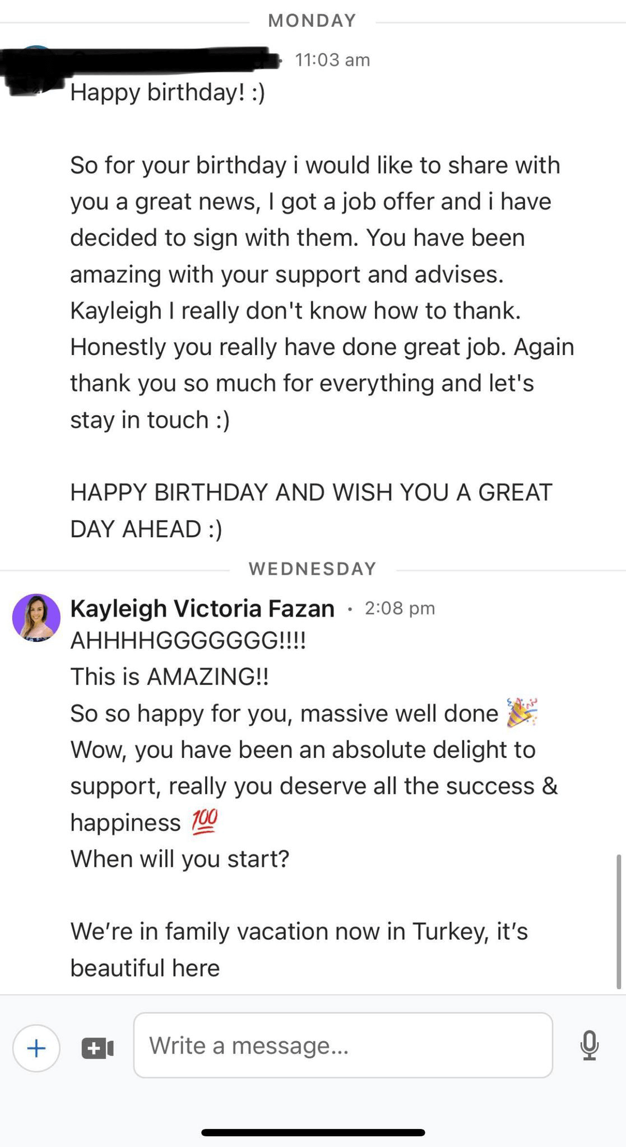The image size is (626, 1147).
Task: Select the "Happy birthday! :)" message line
Action: point(168,92)
